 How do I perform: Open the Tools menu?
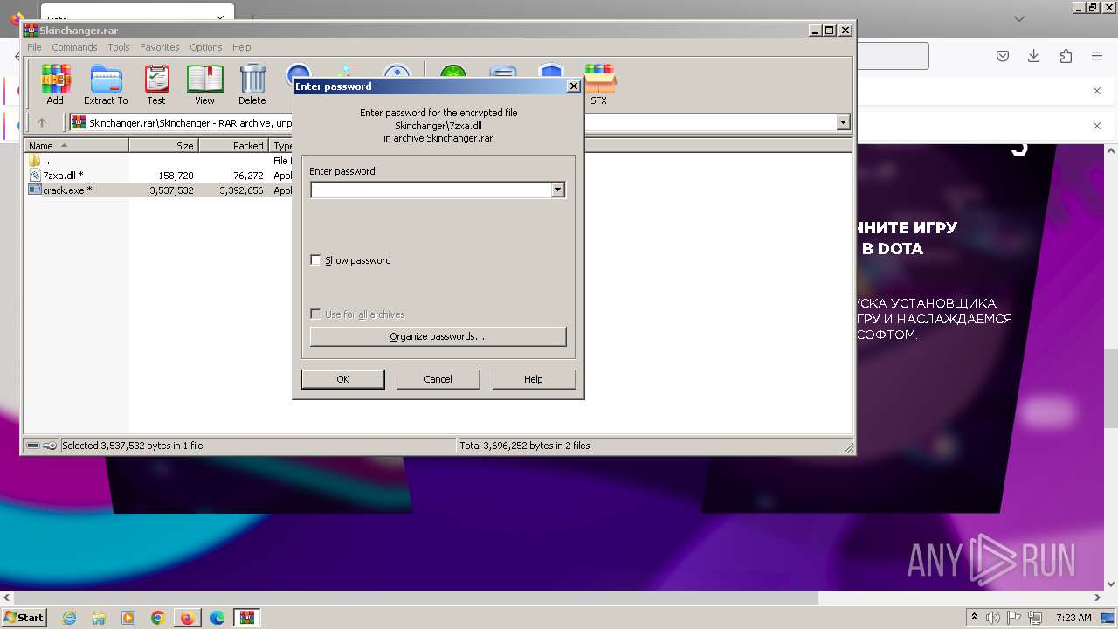click(x=119, y=47)
